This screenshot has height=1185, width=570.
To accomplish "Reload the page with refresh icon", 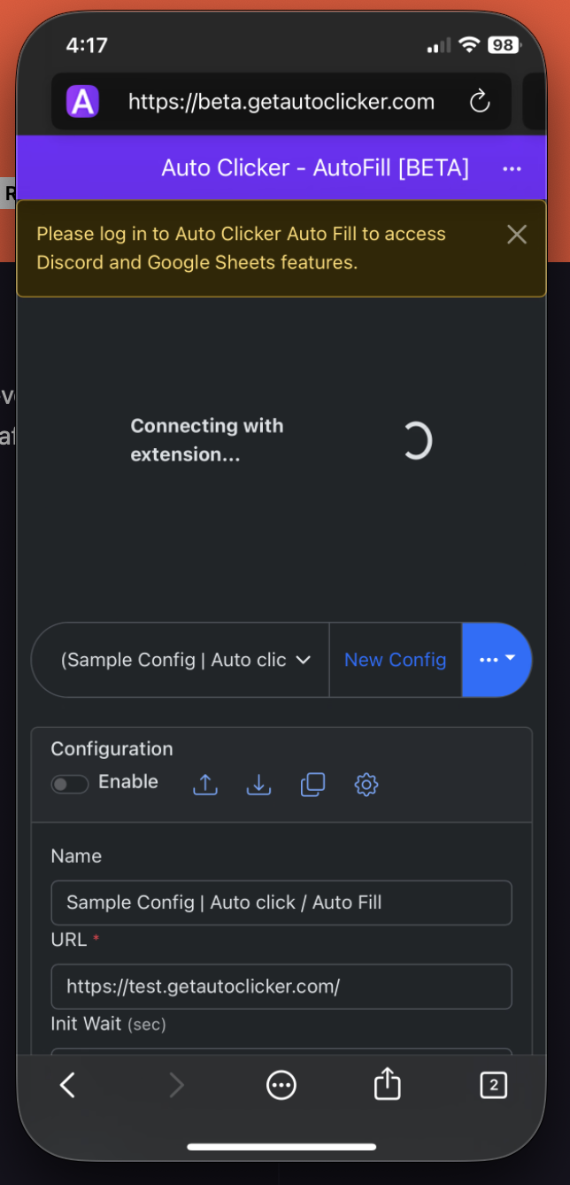I will 480,102.
